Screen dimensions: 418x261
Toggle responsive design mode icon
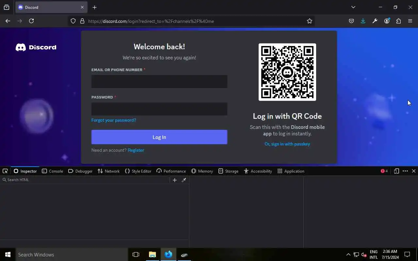pyautogui.click(x=396, y=171)
